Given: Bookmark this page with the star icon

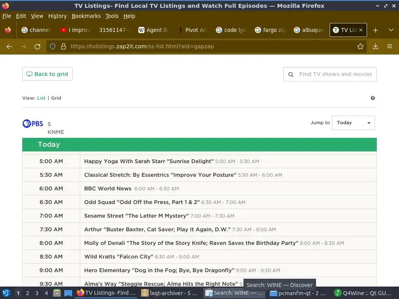Looking at the screenshot, I should pyautogui.click(x=360, y=46).
